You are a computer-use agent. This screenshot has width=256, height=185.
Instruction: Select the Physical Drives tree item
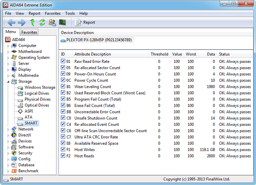click(x=38, y=99)
